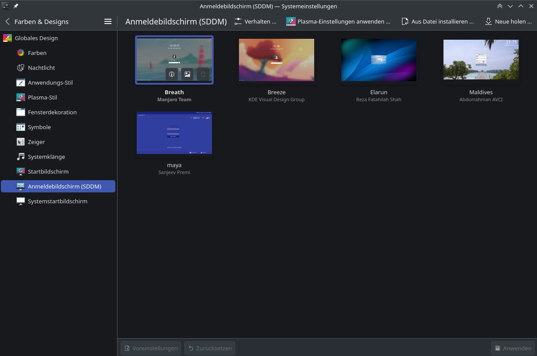
Task: Show info for Breath theme
Action: click(x=172, y=74)
